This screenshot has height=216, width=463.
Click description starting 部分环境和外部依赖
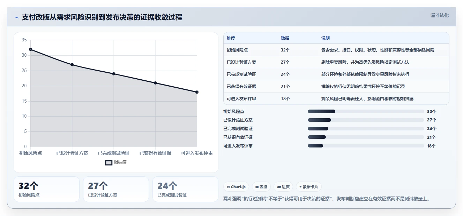[x=365, y=74]
